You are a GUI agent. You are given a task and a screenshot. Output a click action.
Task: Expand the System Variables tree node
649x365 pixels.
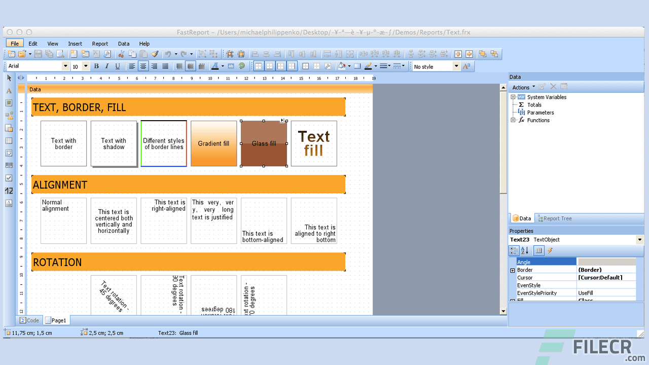click(x=513, y=97)
